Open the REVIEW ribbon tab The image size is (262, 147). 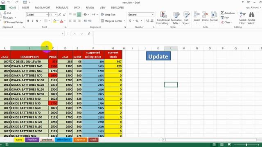[90, 7]
